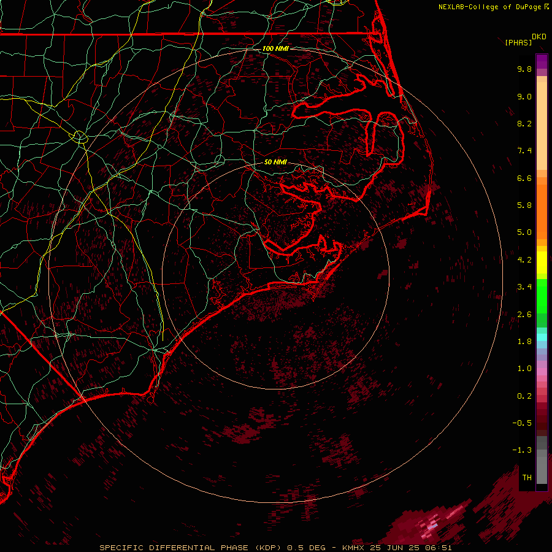Click the 8.2 scale value
Screen dimensions: 552x552
[x=524, y=123]
